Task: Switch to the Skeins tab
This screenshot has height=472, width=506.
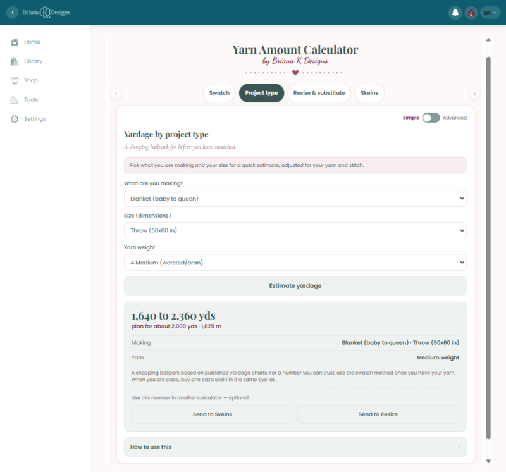Action: click(369, 93)
